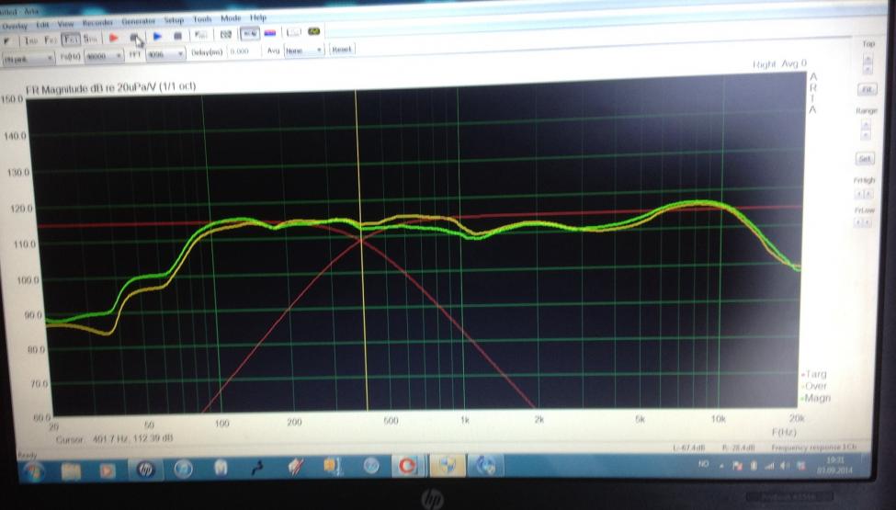Image resolution: width=896 pixels, height=510 pixels.
Task: Decrease Top with its down arrow
Action: click(868, 69)
